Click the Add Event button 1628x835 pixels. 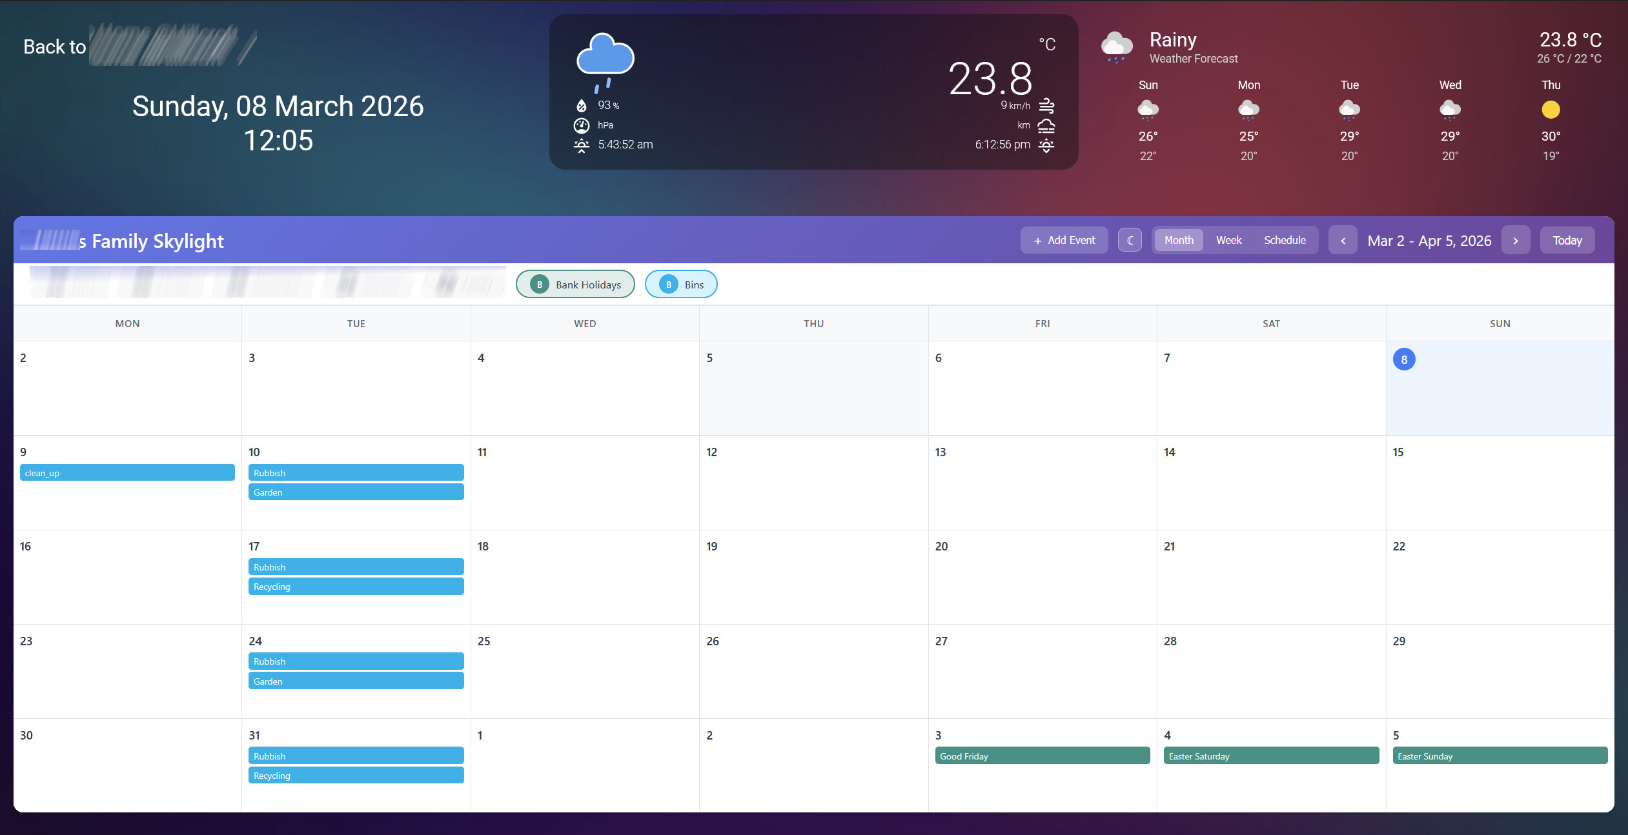pos(1064,240)
